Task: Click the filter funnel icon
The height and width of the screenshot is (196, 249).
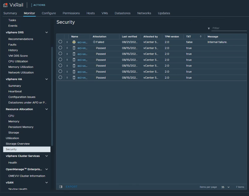Action: 209,28
